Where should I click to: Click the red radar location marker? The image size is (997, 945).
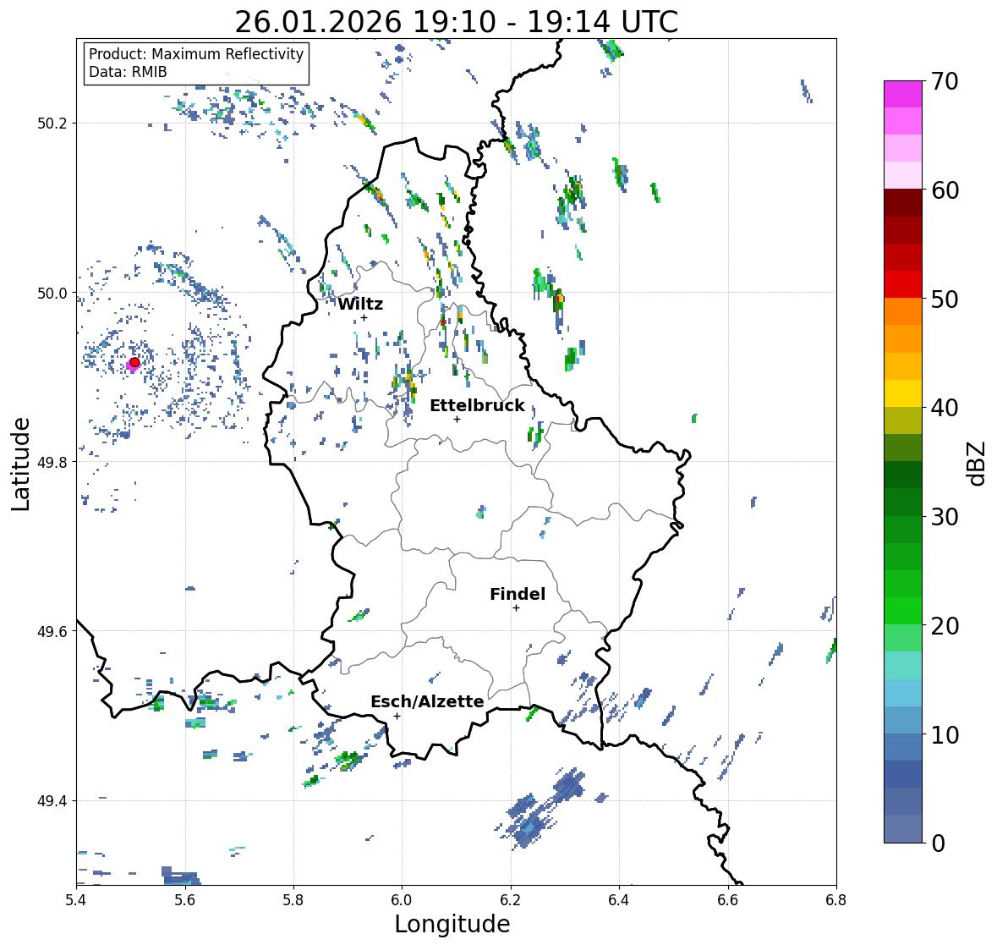click(x=134, y=362)
